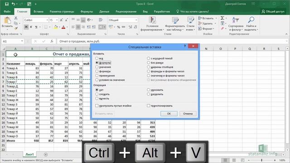Click the Save icon in quick access toolbar
This screenshot has height=163, width=290.
tap(7, 4)
